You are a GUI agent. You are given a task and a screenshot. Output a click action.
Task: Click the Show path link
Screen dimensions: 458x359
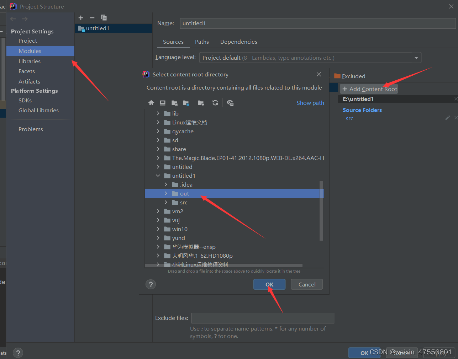[310, 103]
